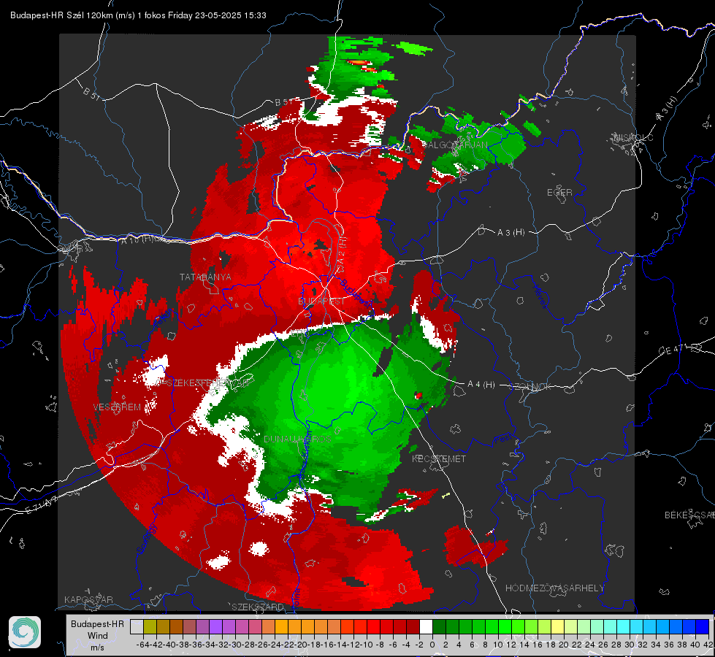
Task: Click the m/s unit label in the legend
Action: click(x=98, y=648)
